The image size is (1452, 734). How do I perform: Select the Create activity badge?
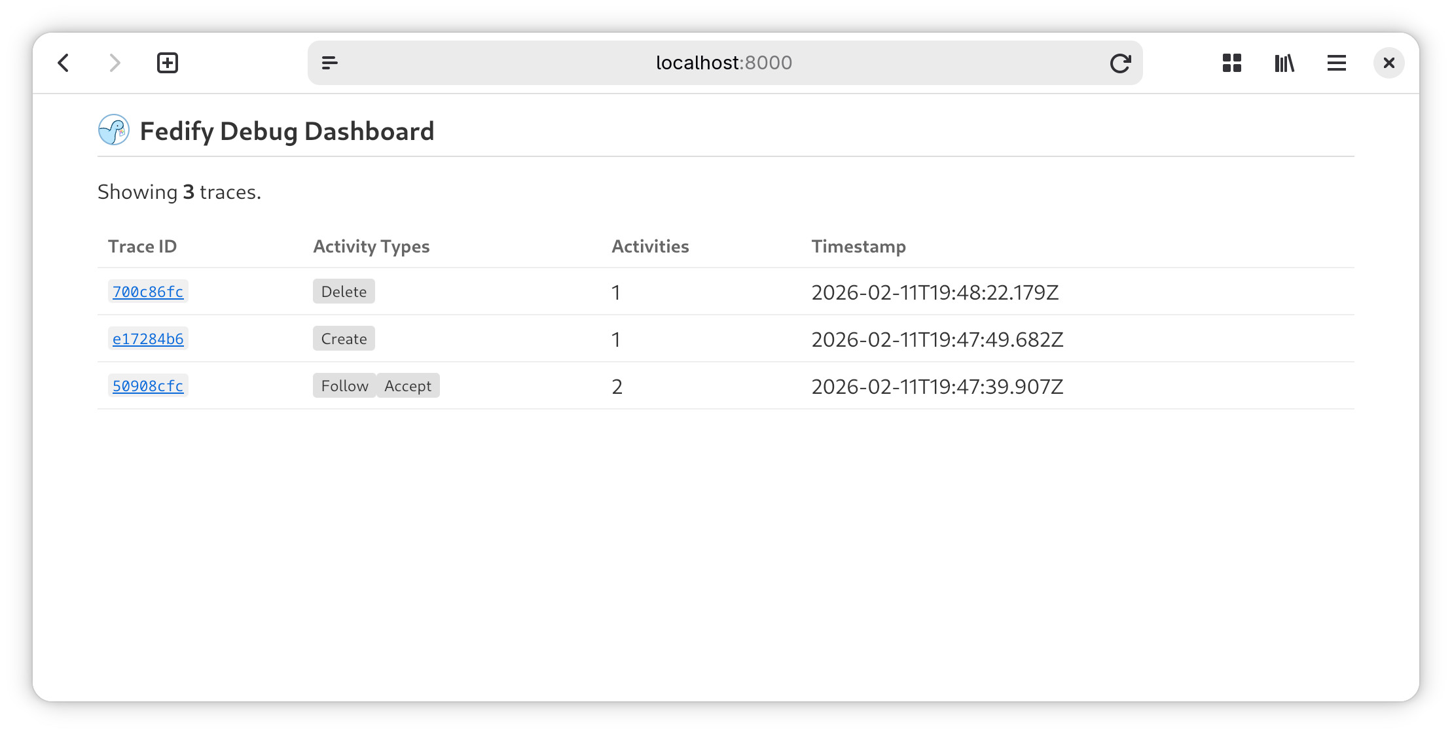click(x=343, y=338)
